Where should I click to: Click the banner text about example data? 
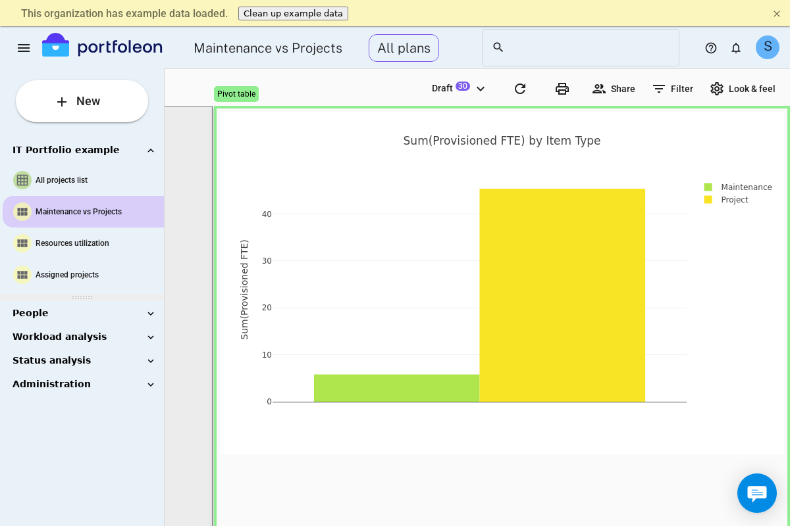[124, 14]
